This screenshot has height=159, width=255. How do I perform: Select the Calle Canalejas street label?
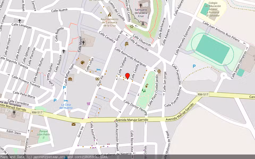[x=22, y=26]
